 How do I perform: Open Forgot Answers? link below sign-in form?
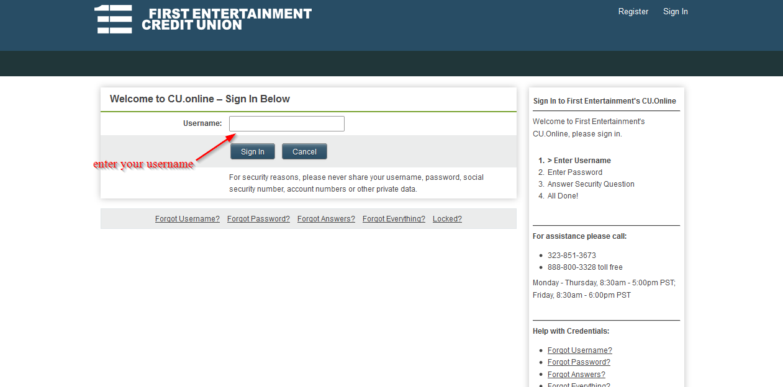click(x=326, y=219)
